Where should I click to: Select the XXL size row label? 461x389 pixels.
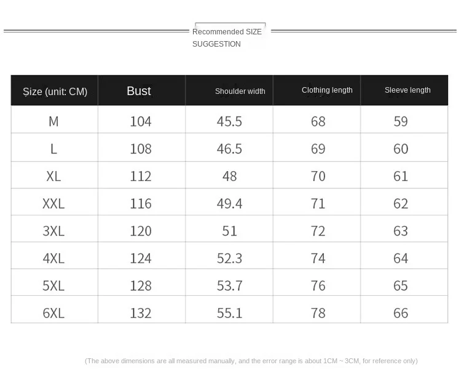[x=53, y=204]
